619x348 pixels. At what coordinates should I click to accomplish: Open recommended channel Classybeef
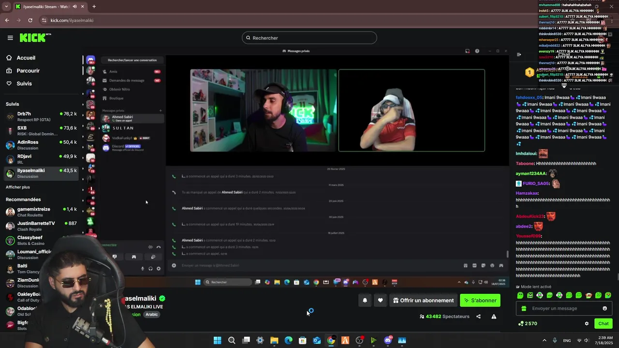pyautogui.click(x=41, y=240)
